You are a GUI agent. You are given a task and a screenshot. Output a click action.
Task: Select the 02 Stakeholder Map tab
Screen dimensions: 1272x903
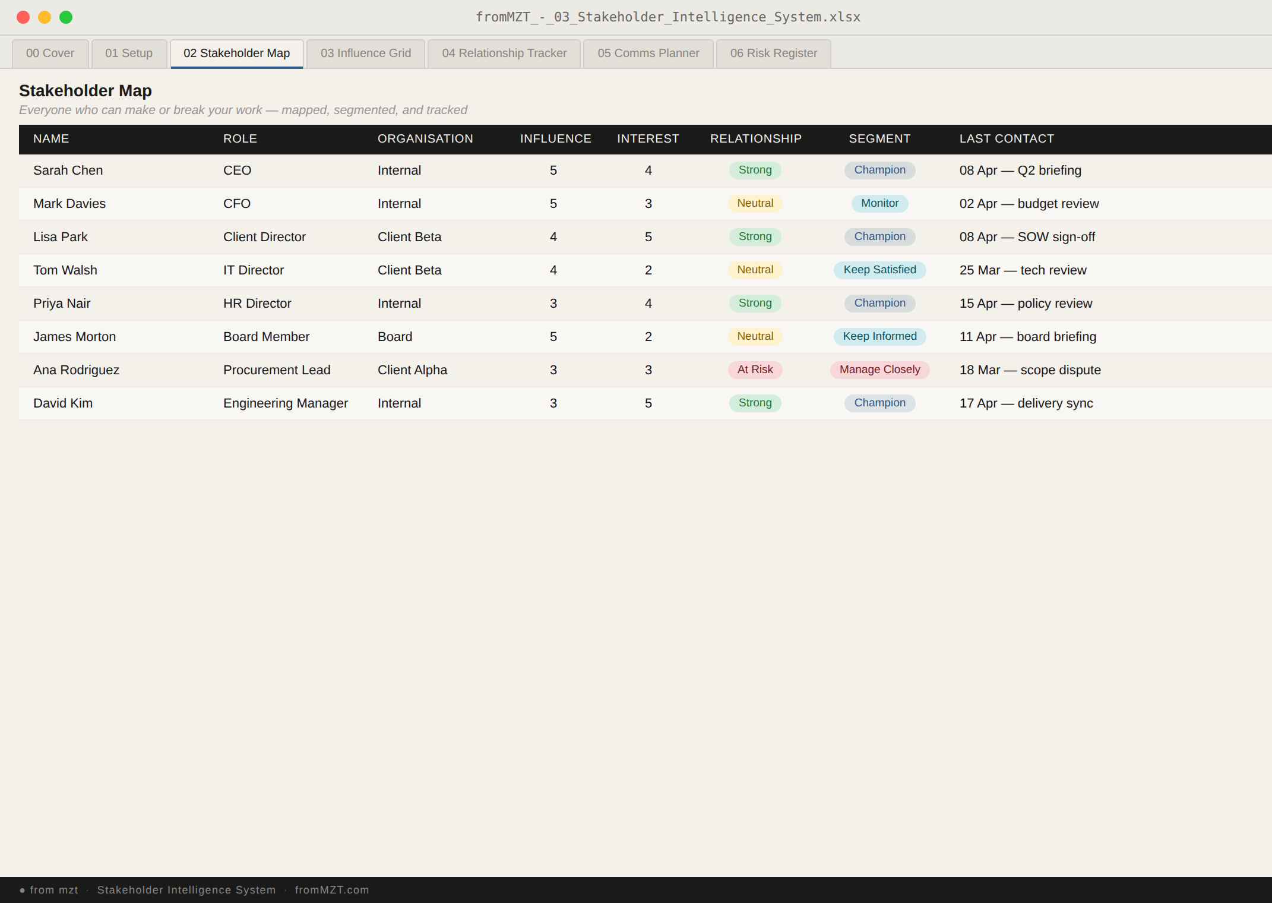tap(237, 53)
